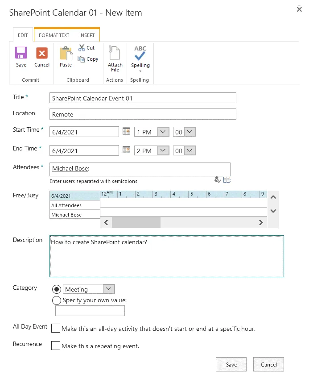Switch to the INSERT ribbon tab
Viewport: 309px width, 392px height.
point(87,35)
